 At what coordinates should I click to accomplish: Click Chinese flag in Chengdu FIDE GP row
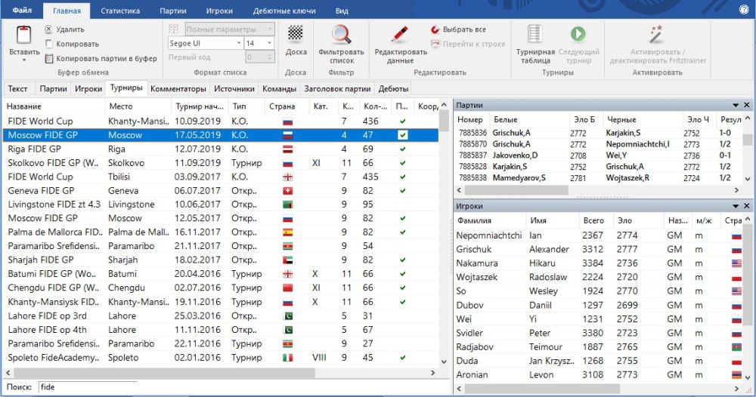point(288,288)
